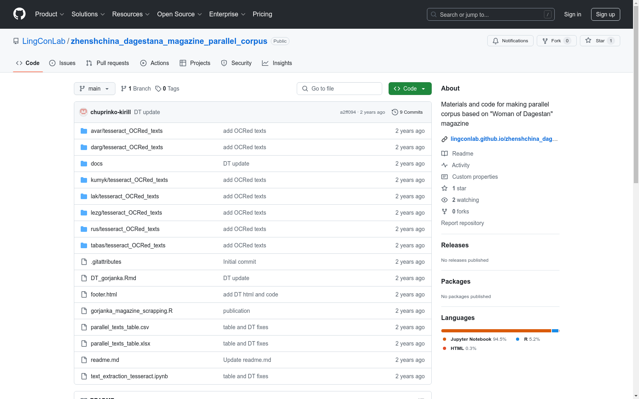Click the eye icon beside '2 watching'
The height and width of the screenshot is (399, 639).
(x=445, y=200)
